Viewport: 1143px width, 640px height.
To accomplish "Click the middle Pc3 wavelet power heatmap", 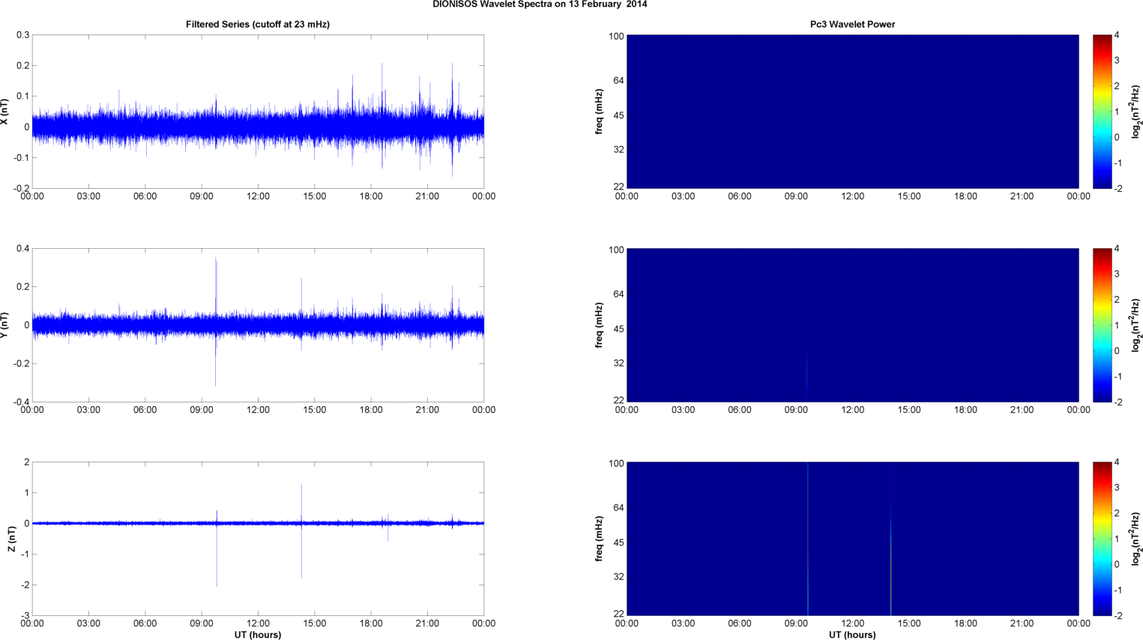I will pyautogui.click(x=852, y=325).
